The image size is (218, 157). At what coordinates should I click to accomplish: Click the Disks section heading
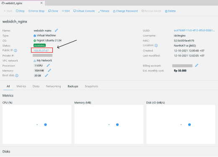point(6,152)
